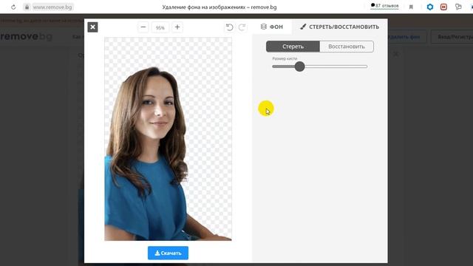Click the removebg logo behind dialog
The image size is (473, 266).
(x=27, y=36)
